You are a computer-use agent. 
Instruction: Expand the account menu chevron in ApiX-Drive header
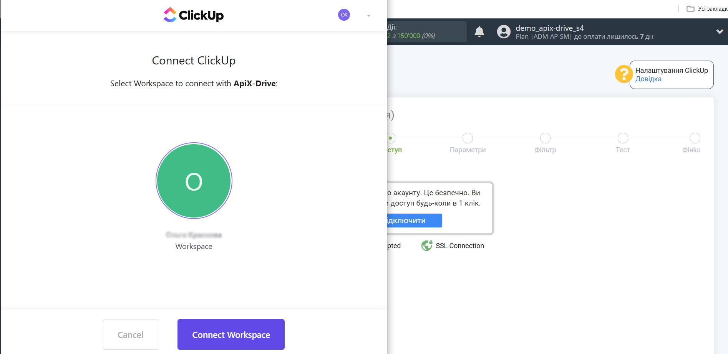[x=720, y=31]
